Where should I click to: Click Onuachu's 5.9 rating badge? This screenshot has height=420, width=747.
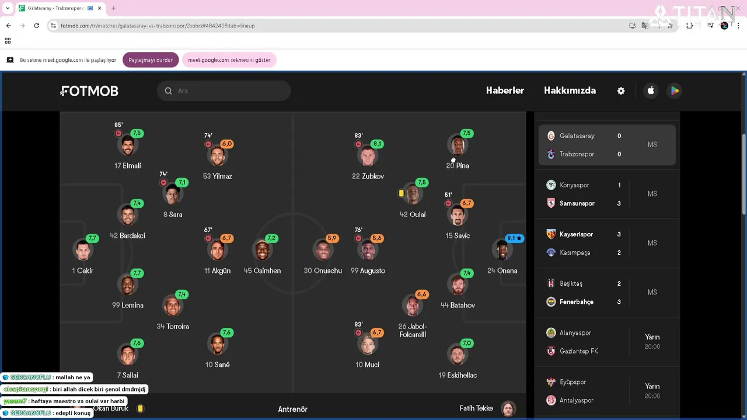click(333, 239)
